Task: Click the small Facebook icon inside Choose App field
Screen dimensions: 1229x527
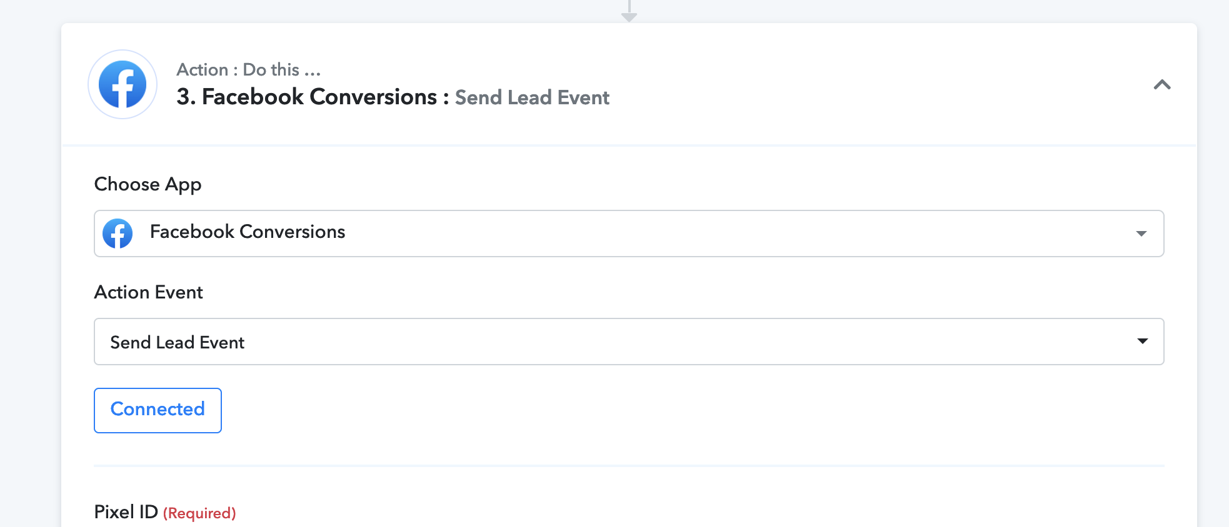Action: 118,234
